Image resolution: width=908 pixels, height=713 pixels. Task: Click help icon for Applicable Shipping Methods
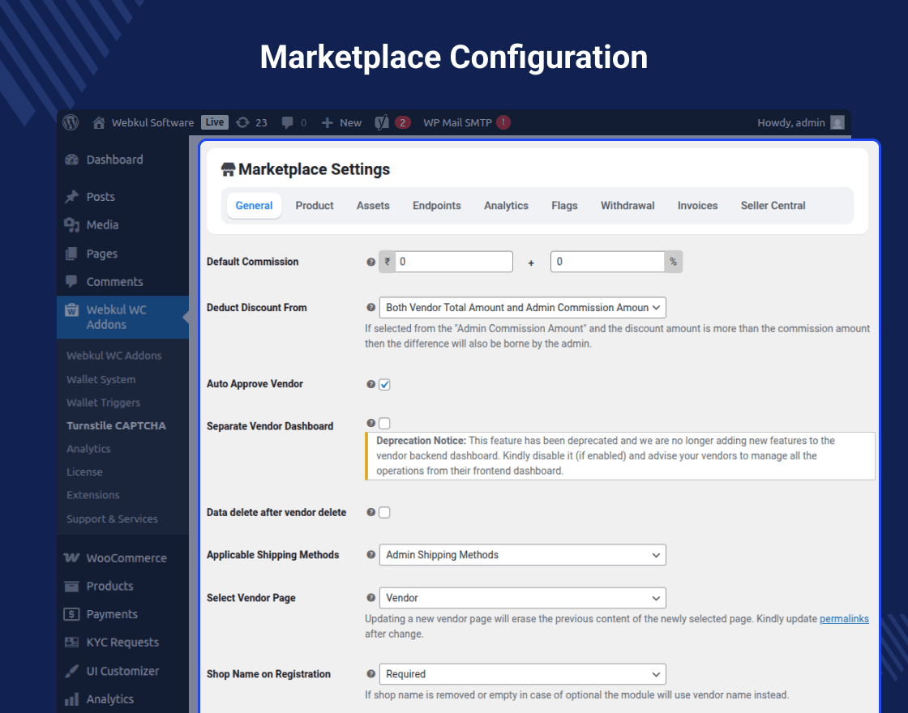tap(371, 554)
